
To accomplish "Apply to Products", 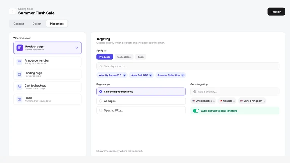I will [105, 57].
